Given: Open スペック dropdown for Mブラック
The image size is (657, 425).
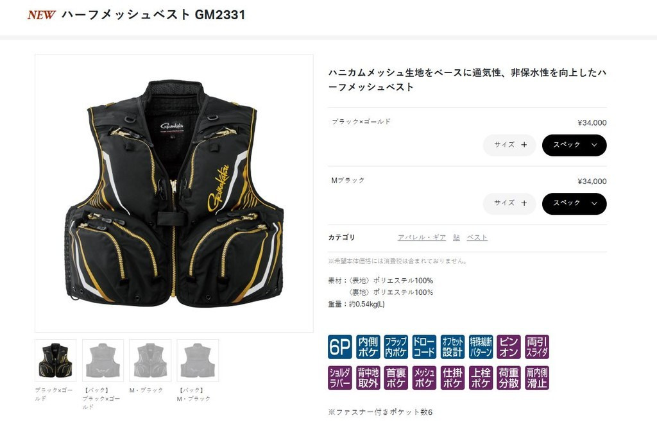Looking at the screenshot, I should coord(574,203).
